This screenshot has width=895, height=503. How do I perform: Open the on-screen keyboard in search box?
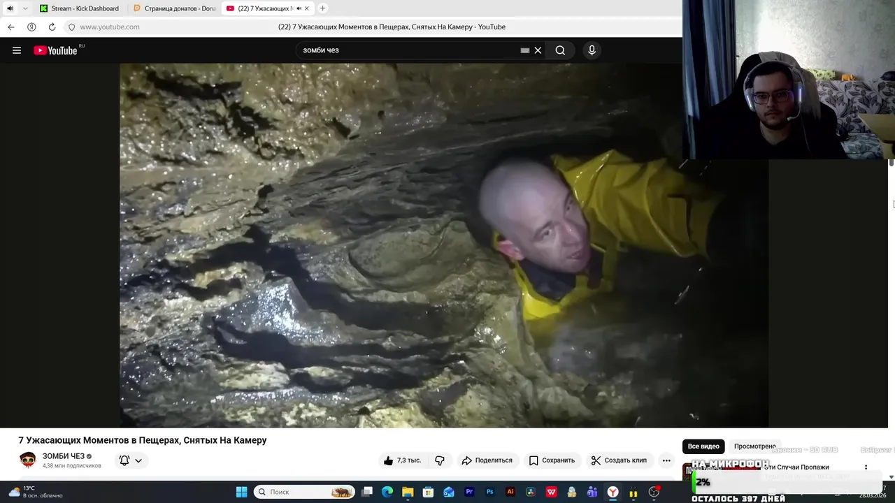pyautogui.click(x=525, y=50)
